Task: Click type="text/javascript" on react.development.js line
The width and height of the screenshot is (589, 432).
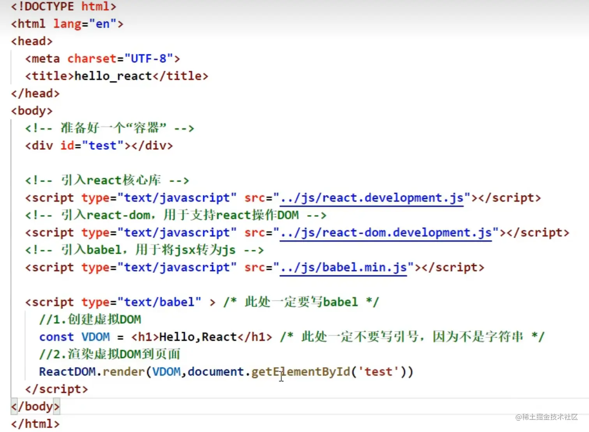Action: [x=159, y=198]
